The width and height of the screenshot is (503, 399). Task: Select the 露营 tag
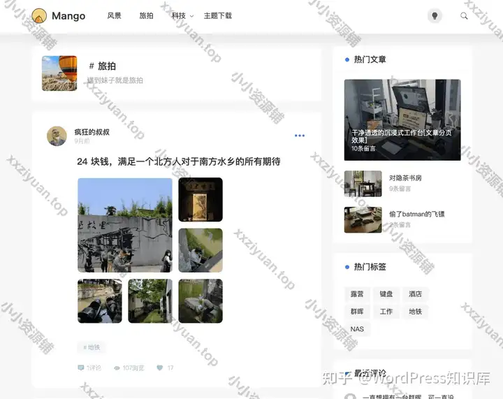(357, 293)
